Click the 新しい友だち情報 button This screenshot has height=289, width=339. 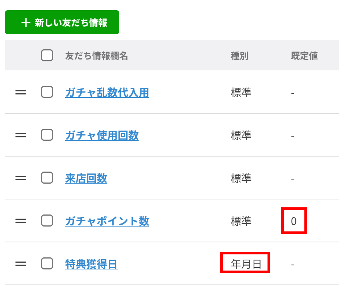pyautogui.click(x=62, y=22)
